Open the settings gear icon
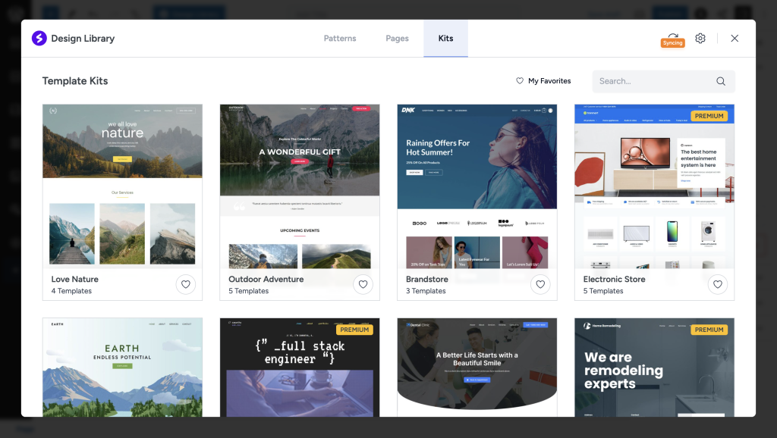 700,38
